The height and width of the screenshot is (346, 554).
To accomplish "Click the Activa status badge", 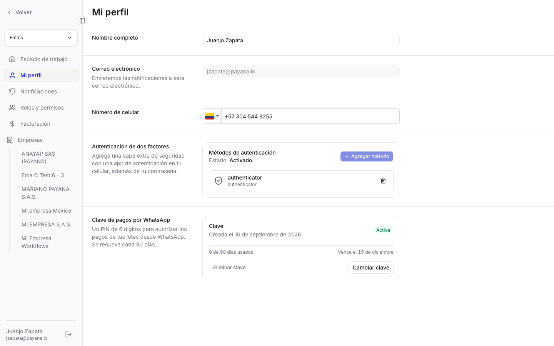I will click(x=383, y=230).
